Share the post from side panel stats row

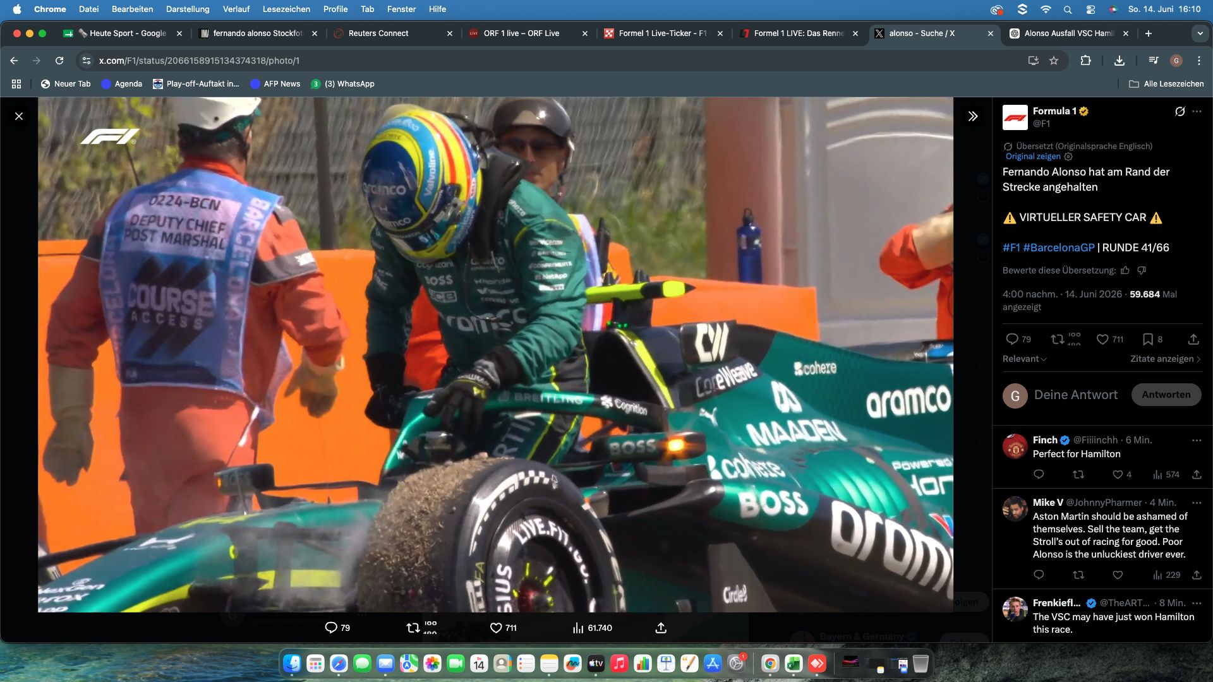click(1193, 339)
